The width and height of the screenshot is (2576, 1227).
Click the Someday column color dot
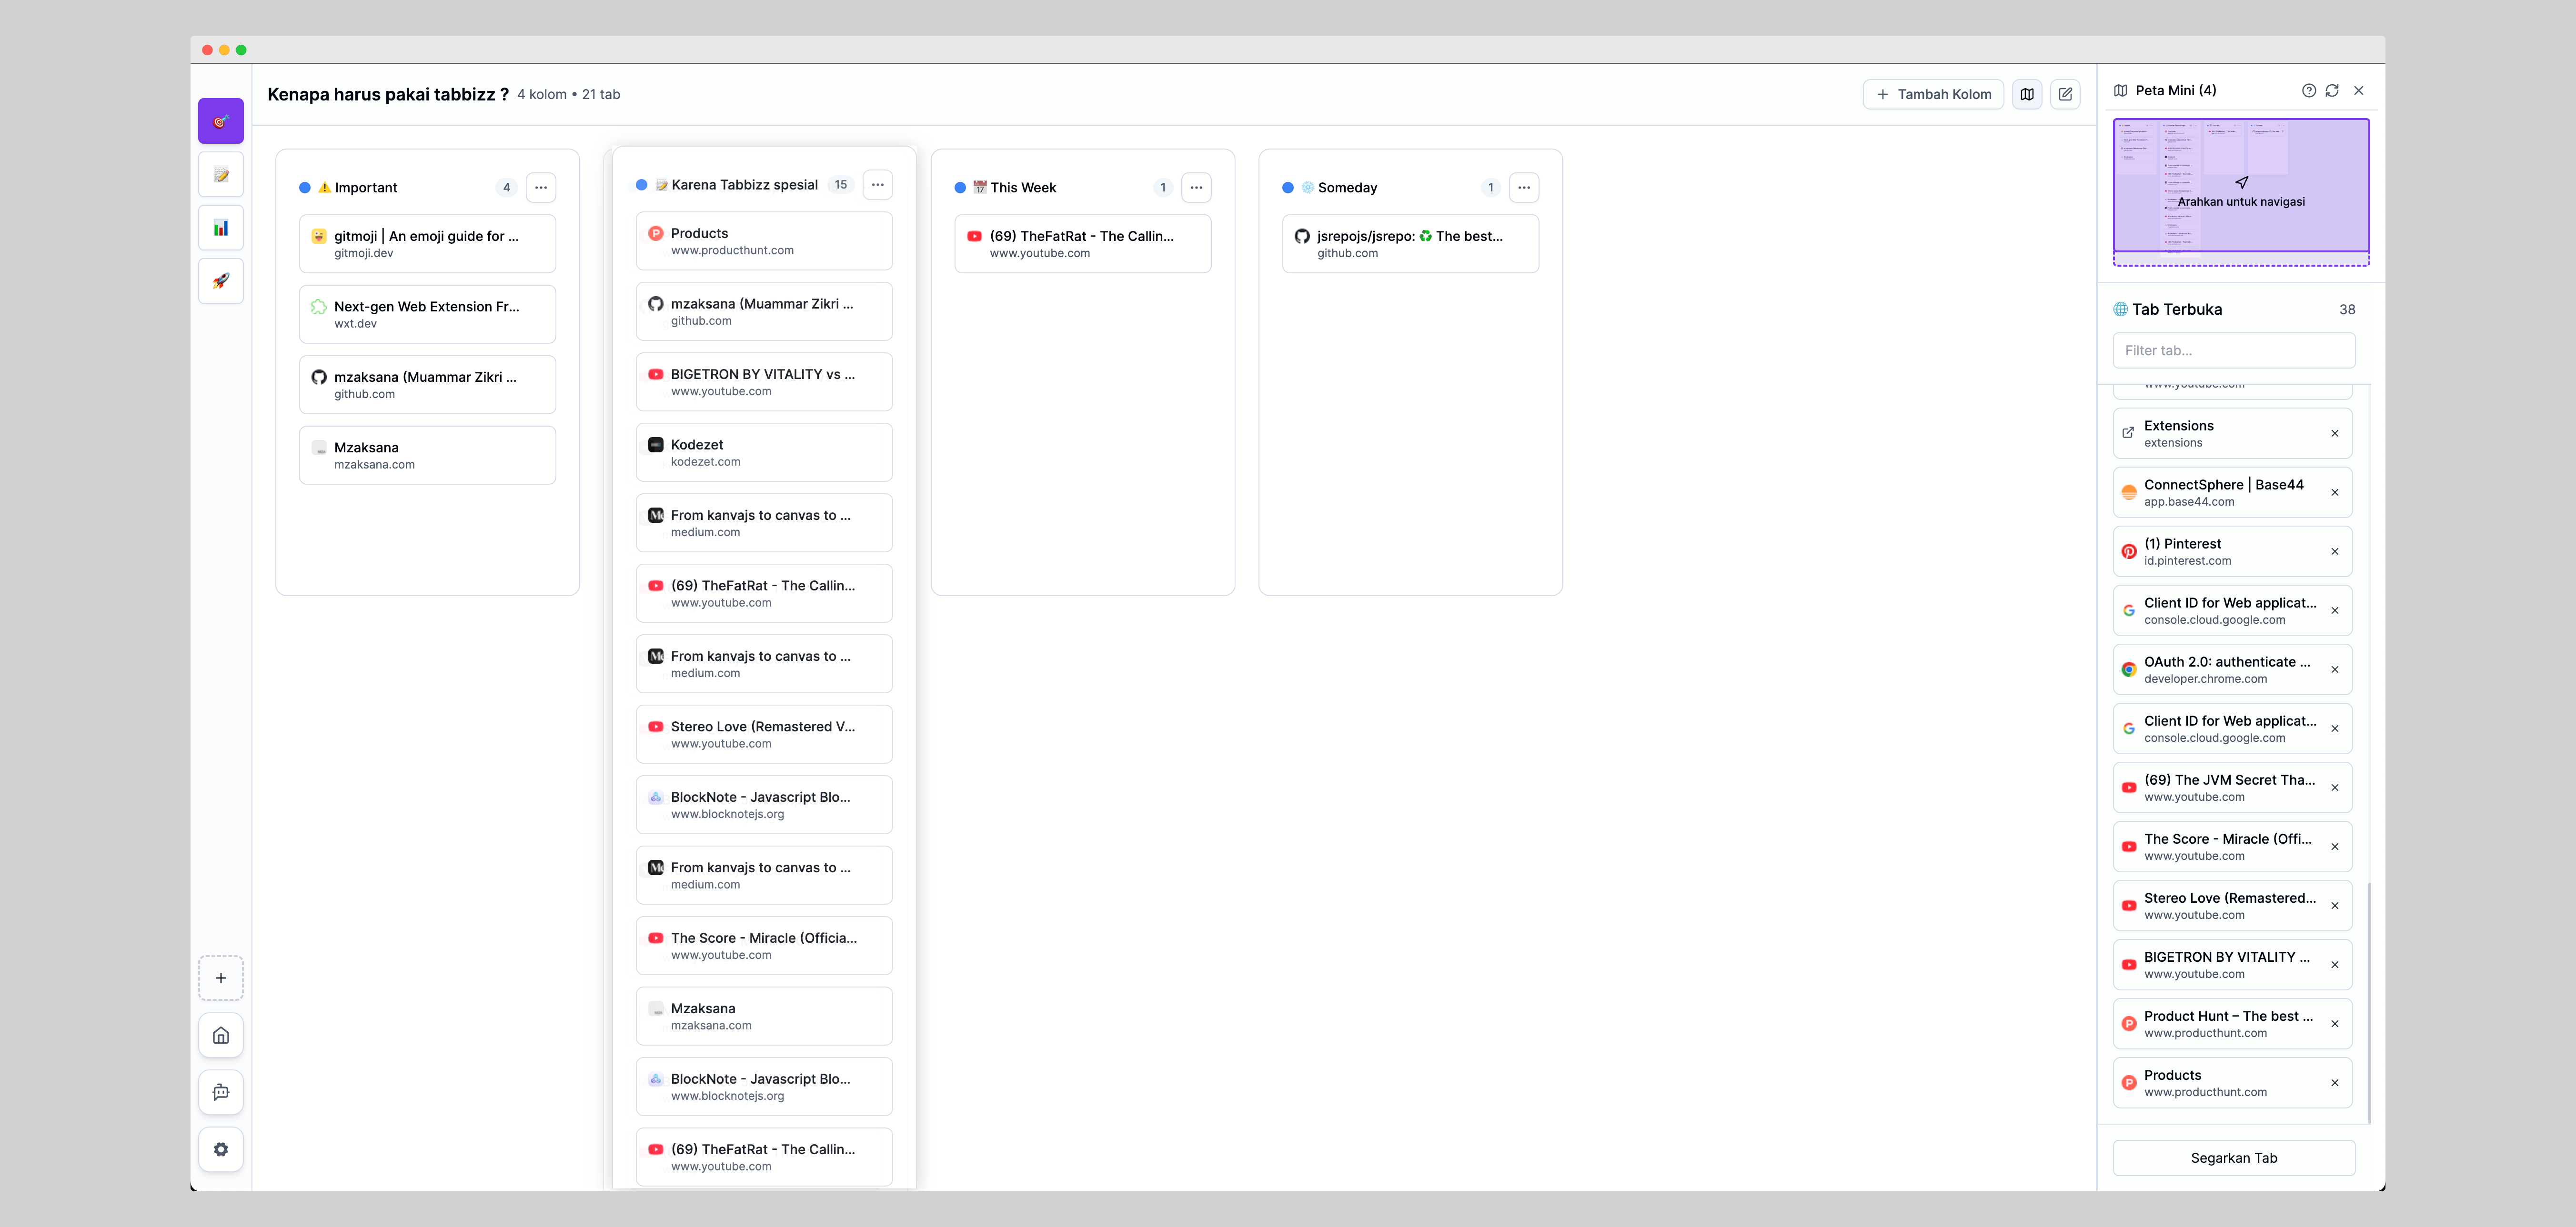(1288, 188)
